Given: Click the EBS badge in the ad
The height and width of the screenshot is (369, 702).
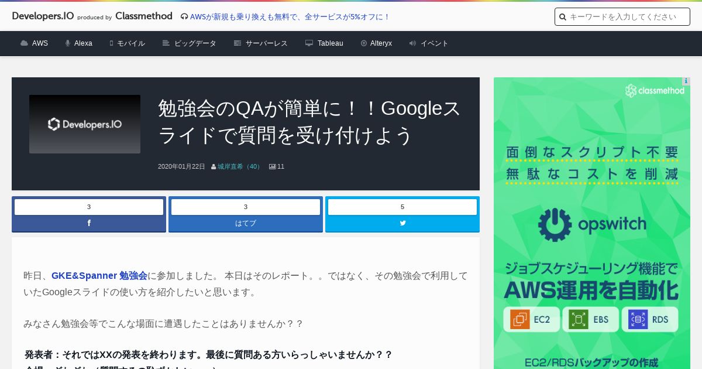Looking at the screenshot, I should [590, 320].
